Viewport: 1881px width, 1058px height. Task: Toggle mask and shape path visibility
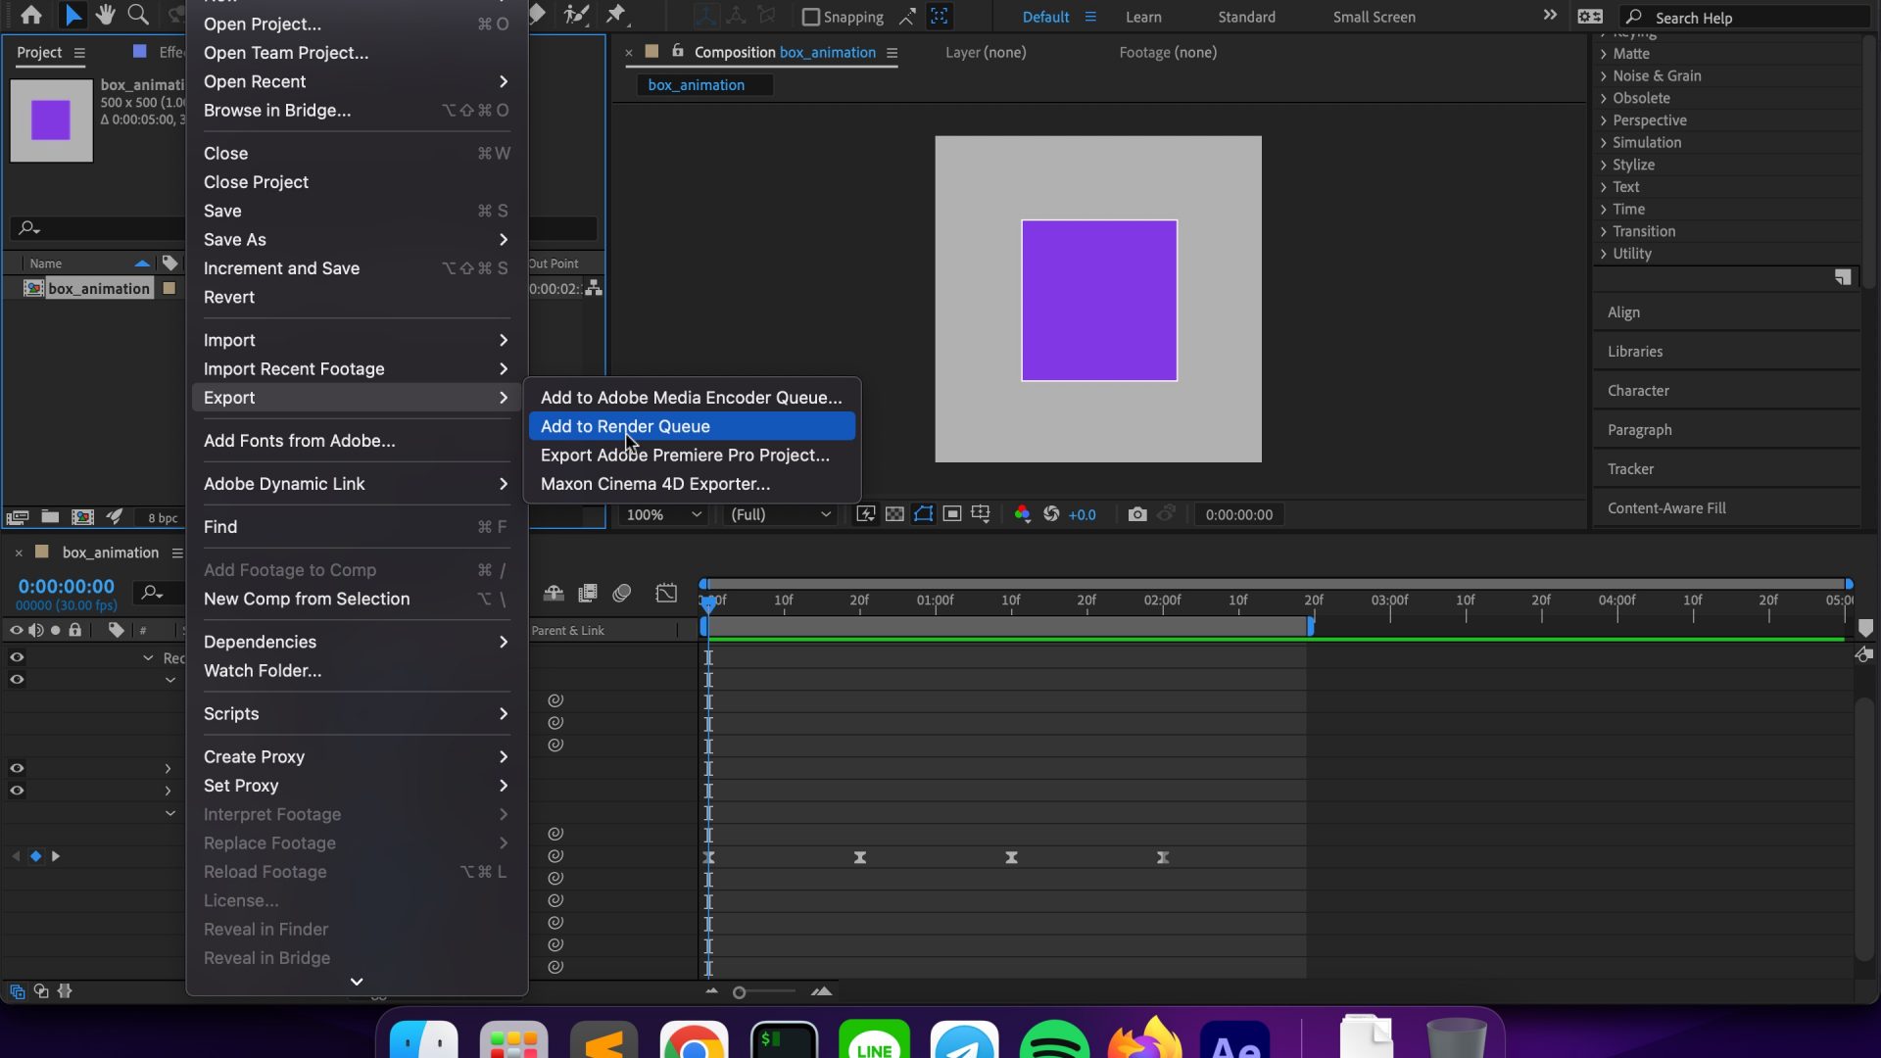pos(923,514)
